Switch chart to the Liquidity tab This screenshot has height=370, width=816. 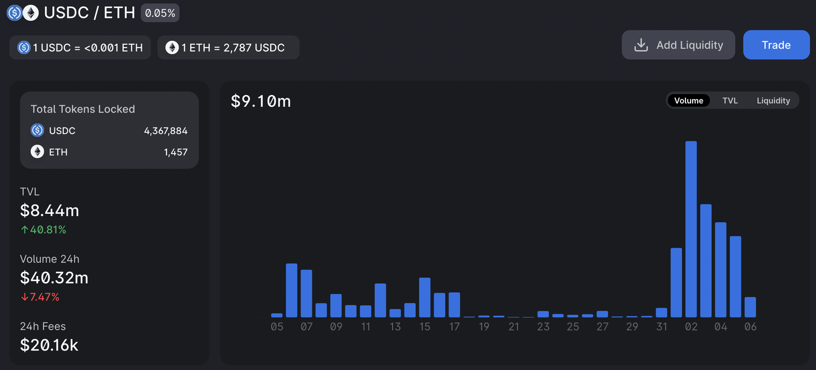pyautogui.click(x=773, y=101)
